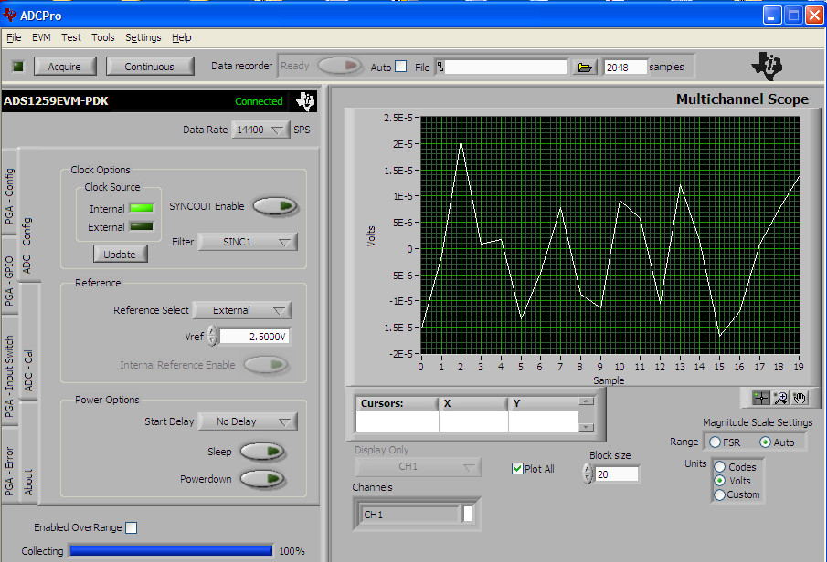Image resolution: width=827 pixels, height=562 pixels.
Task: Select the pan hand tool in scope
Action: pos(800,398)
